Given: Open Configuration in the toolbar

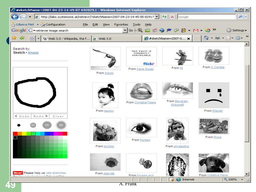Looking at the screenshot, I should tap(53, 24).
